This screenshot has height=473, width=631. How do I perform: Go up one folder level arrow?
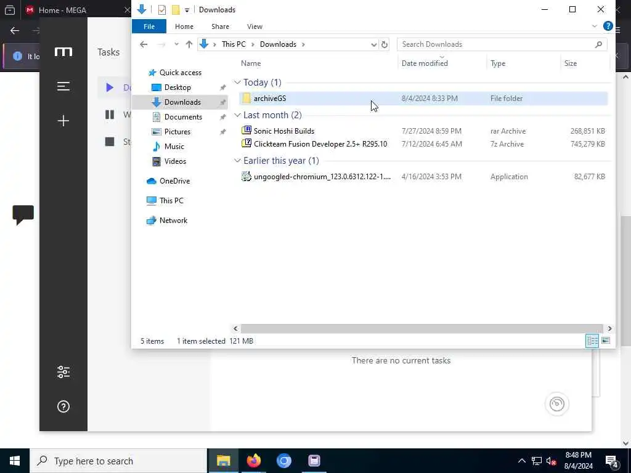click(x=189, y=44)
